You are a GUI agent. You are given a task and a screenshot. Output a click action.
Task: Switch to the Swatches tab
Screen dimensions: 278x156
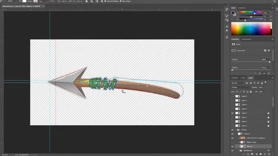242,8
